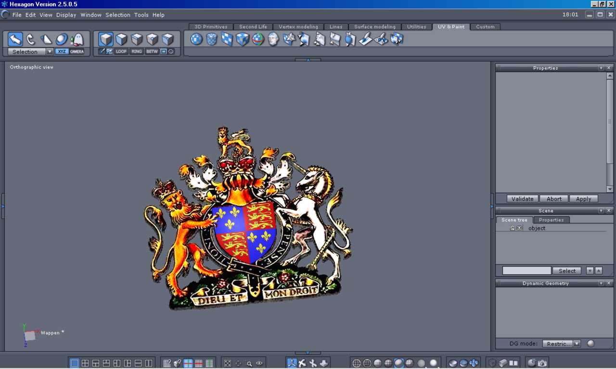Screen dimensions: 616x369
Task: Switch to the four-view layout
Action: tap(85, 363)
